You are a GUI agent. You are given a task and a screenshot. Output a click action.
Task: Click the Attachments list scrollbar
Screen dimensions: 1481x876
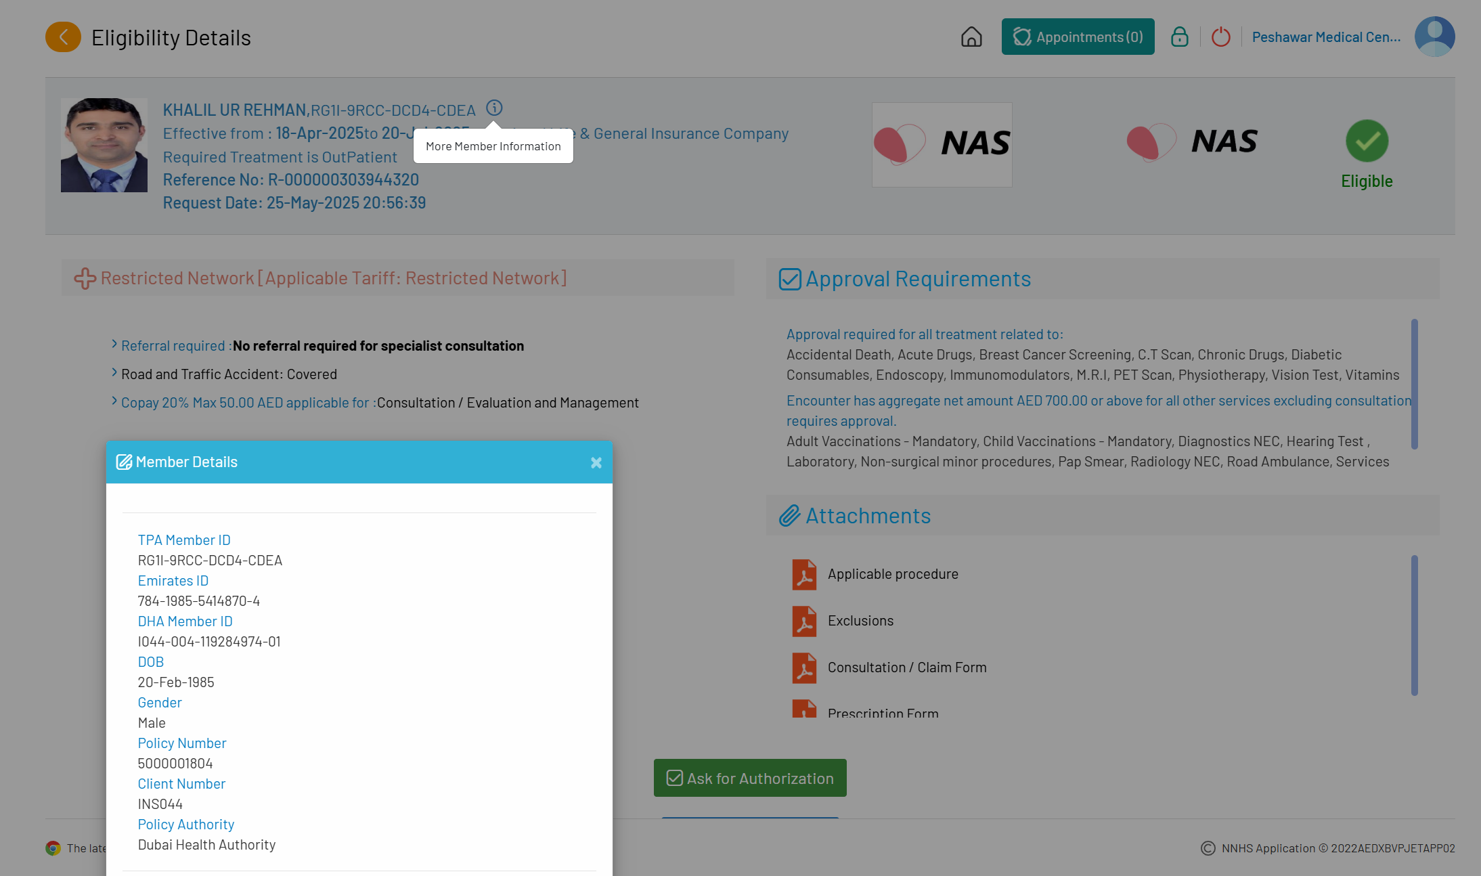(1414, 625)
